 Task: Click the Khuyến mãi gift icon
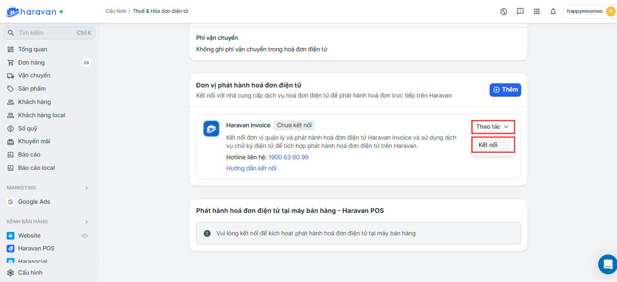[x=11, y=141]
